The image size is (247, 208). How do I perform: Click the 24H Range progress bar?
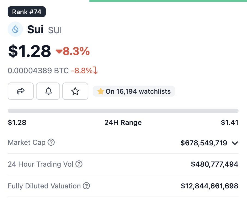123,111
